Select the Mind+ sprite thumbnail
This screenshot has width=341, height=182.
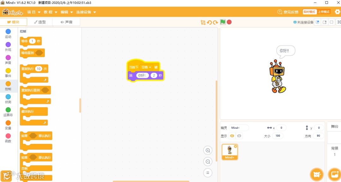click(230, 152)
